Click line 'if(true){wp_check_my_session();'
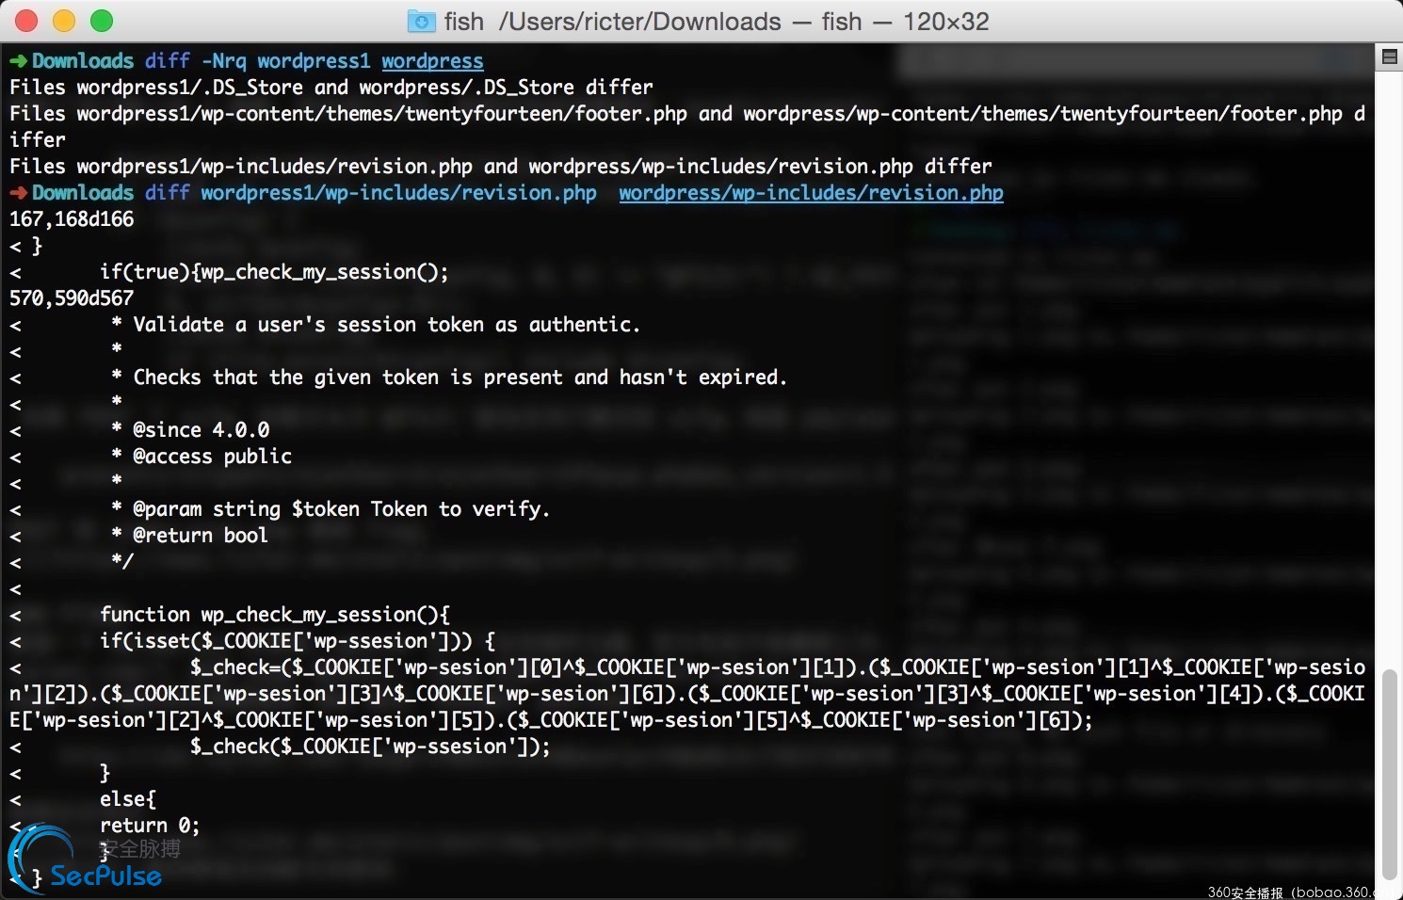 tap(274, 272)
